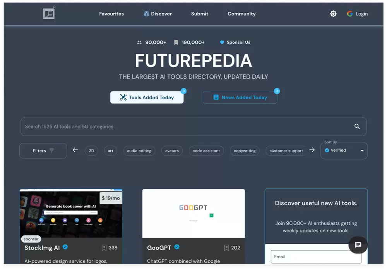Image resolution: width=387 pixels, height=269 pixels.
Task: Click the Tools Added Today button
Action: point(147,98)
